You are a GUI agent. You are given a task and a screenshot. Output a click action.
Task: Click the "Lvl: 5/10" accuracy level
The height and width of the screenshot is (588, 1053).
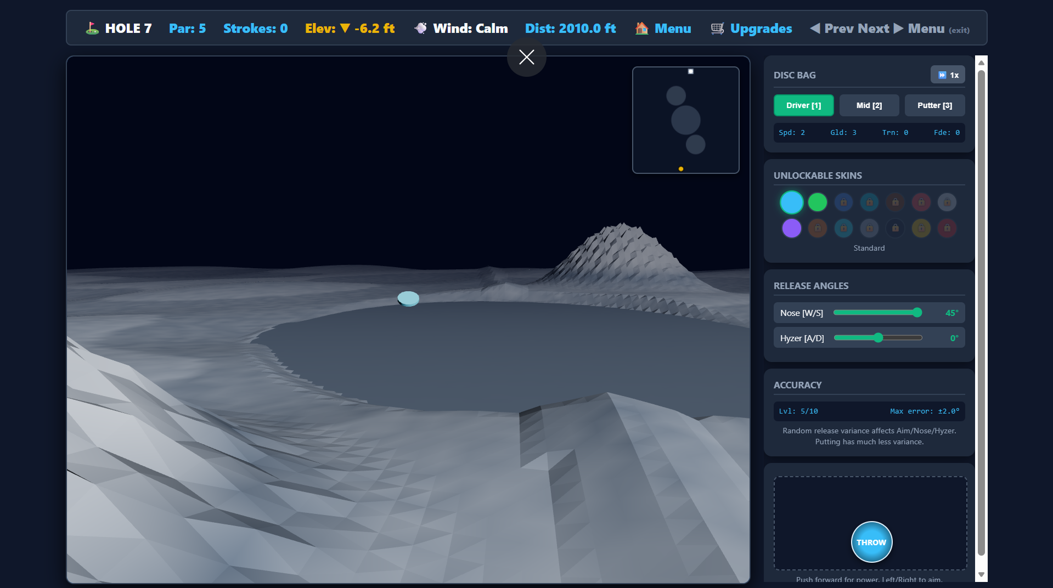(798, 411)
